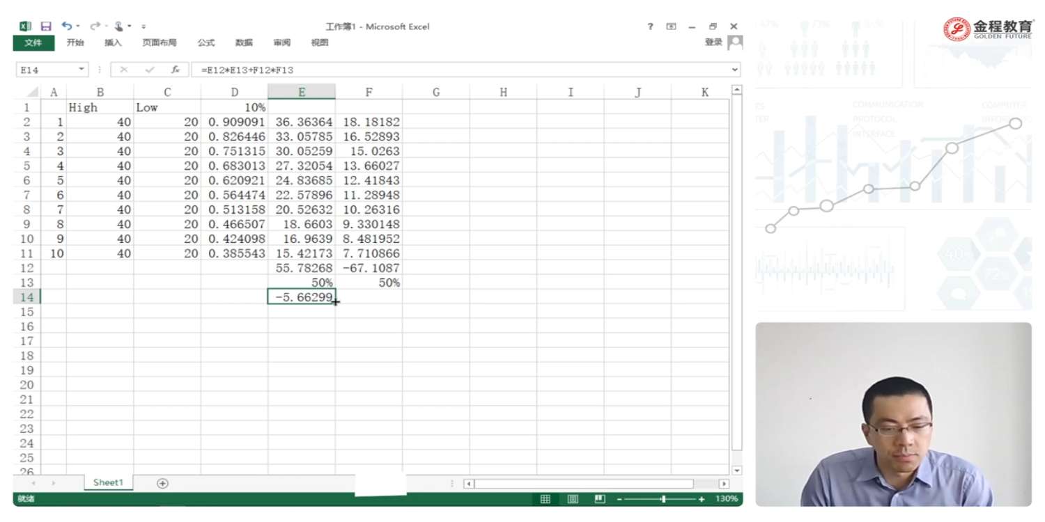Expand the formula bar chevron
The height and width of the screenshot is (522, 1045).
point(735,70)
